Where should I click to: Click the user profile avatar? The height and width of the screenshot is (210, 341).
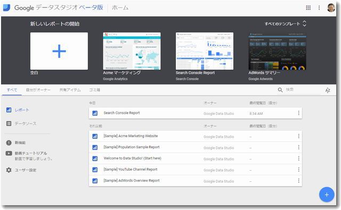point(331,8)
